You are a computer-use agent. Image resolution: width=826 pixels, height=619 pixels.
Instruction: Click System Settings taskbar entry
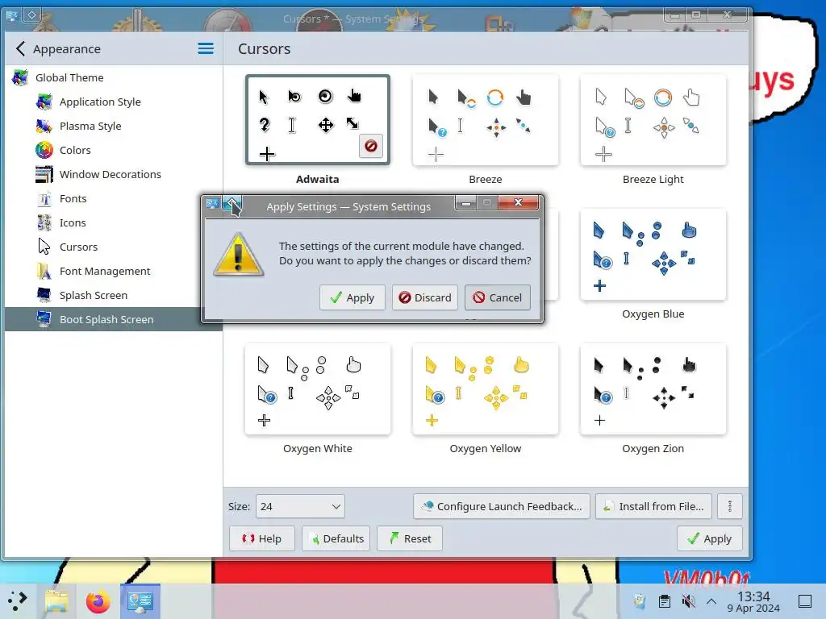pos(140,600)
